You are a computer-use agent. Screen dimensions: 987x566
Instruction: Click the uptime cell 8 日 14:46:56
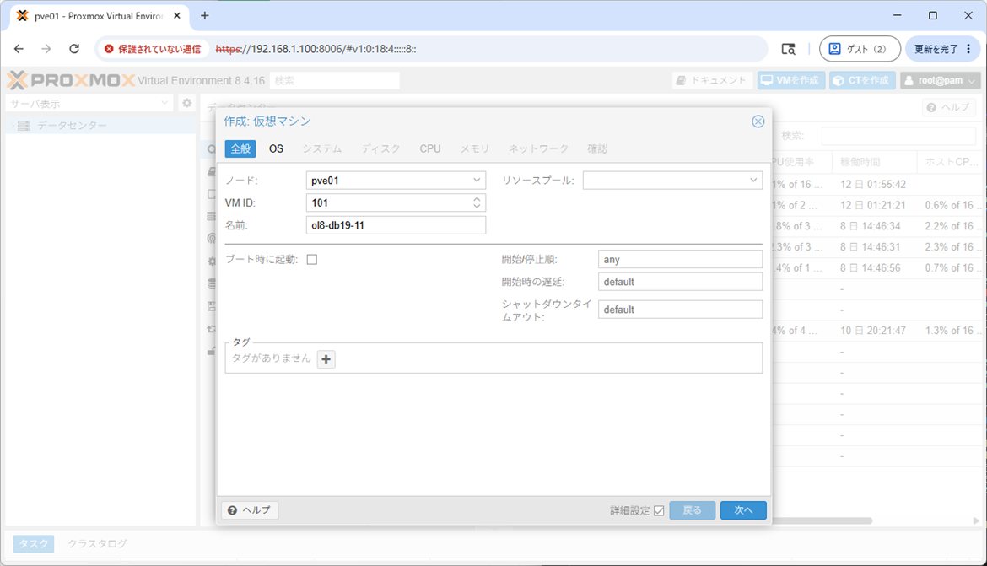coord(870,267)
